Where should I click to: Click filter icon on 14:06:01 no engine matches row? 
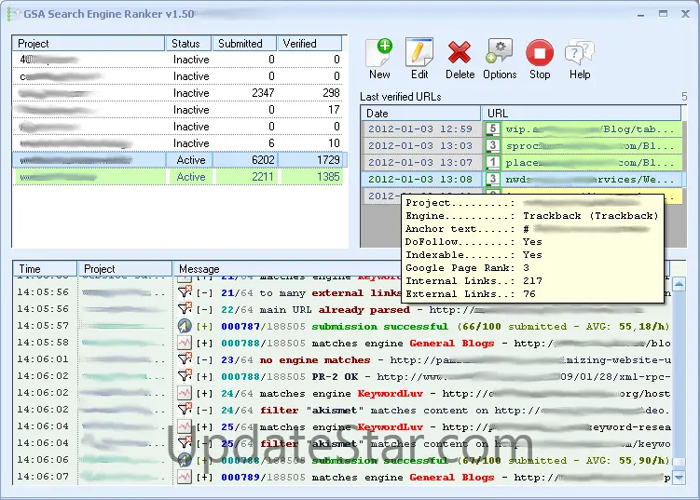(185, 360)
